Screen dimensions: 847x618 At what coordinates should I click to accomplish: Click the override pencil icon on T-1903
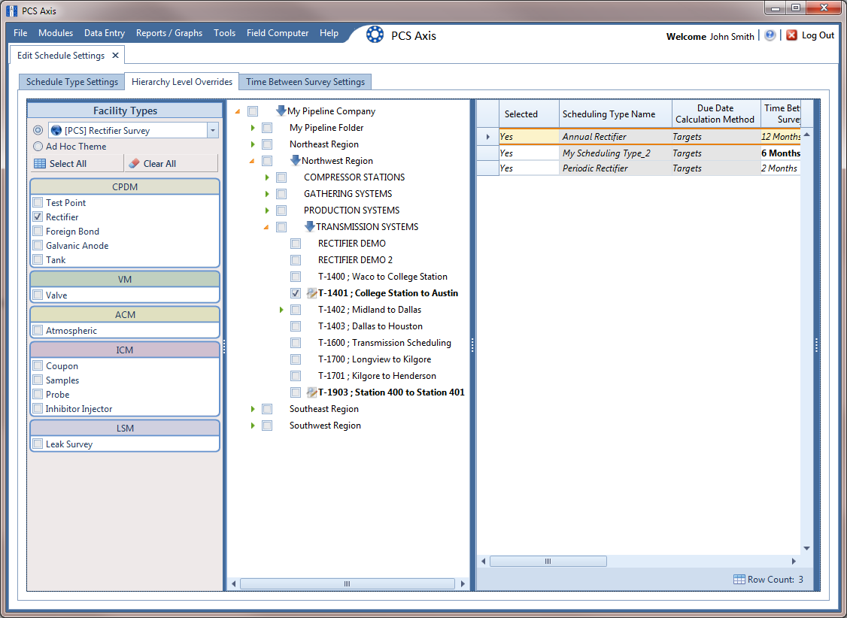pos(311,392)
